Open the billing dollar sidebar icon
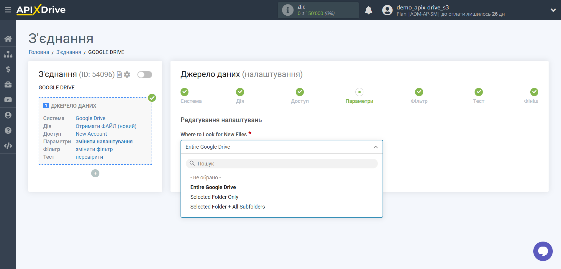 [8, 69]
